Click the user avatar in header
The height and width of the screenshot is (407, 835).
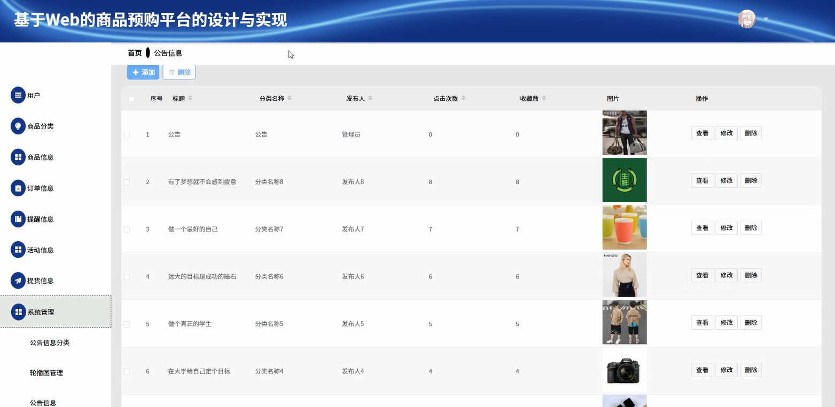[x=747, y=19]
